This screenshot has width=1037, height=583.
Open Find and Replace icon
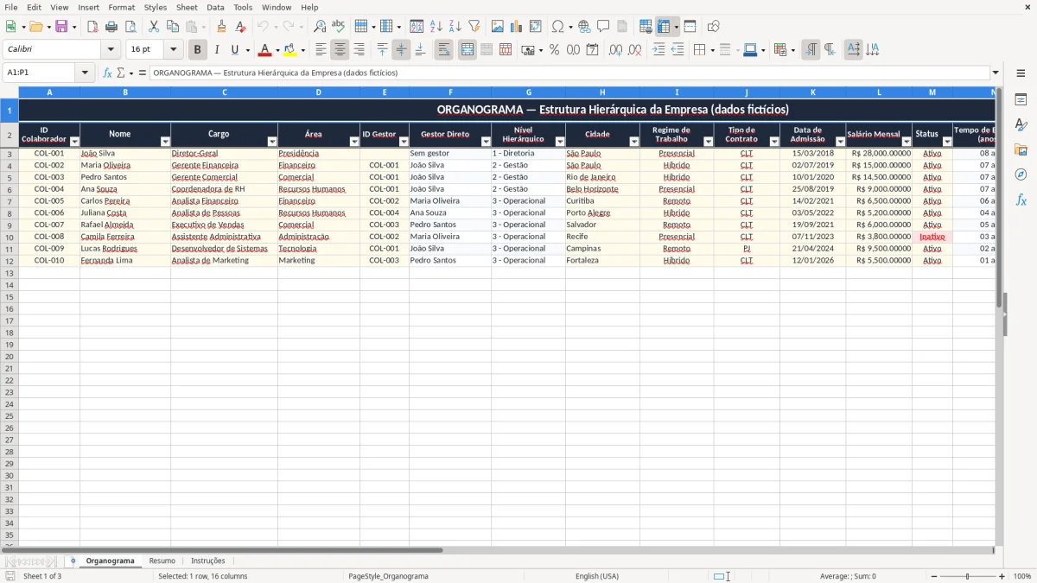pos(320,27)
